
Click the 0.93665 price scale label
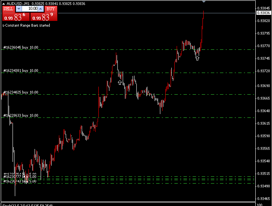(264, 98)
